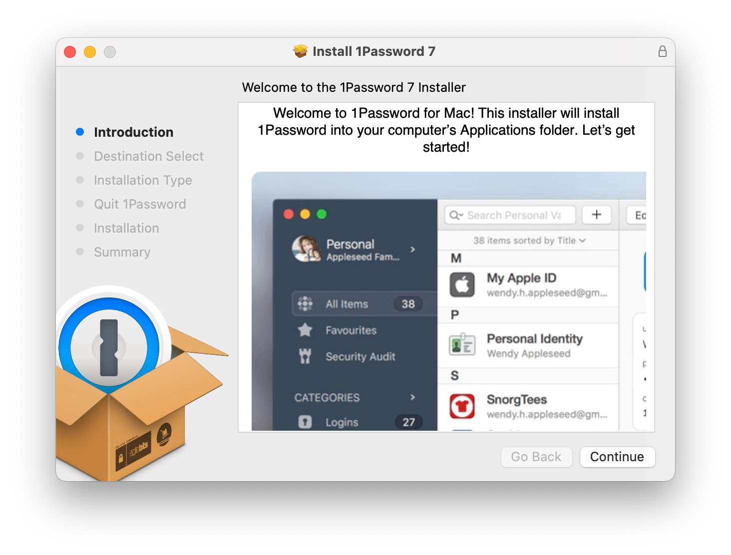Close the installer with the red button
Screen dimensions: 731x555
click(70, 52)
